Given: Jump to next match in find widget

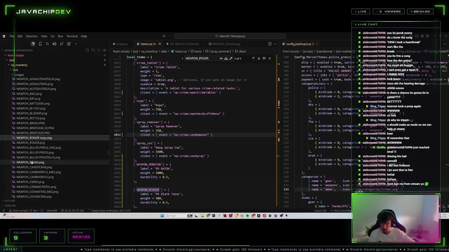Looking at the screenshot, I should (x=259, y=58).
